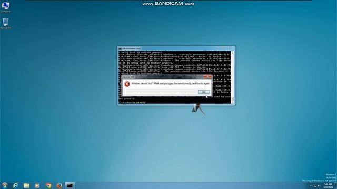Viewport: 337px width, 189px height.
Task: Click the red error icon in the dialog
Action: click(127, 84)
